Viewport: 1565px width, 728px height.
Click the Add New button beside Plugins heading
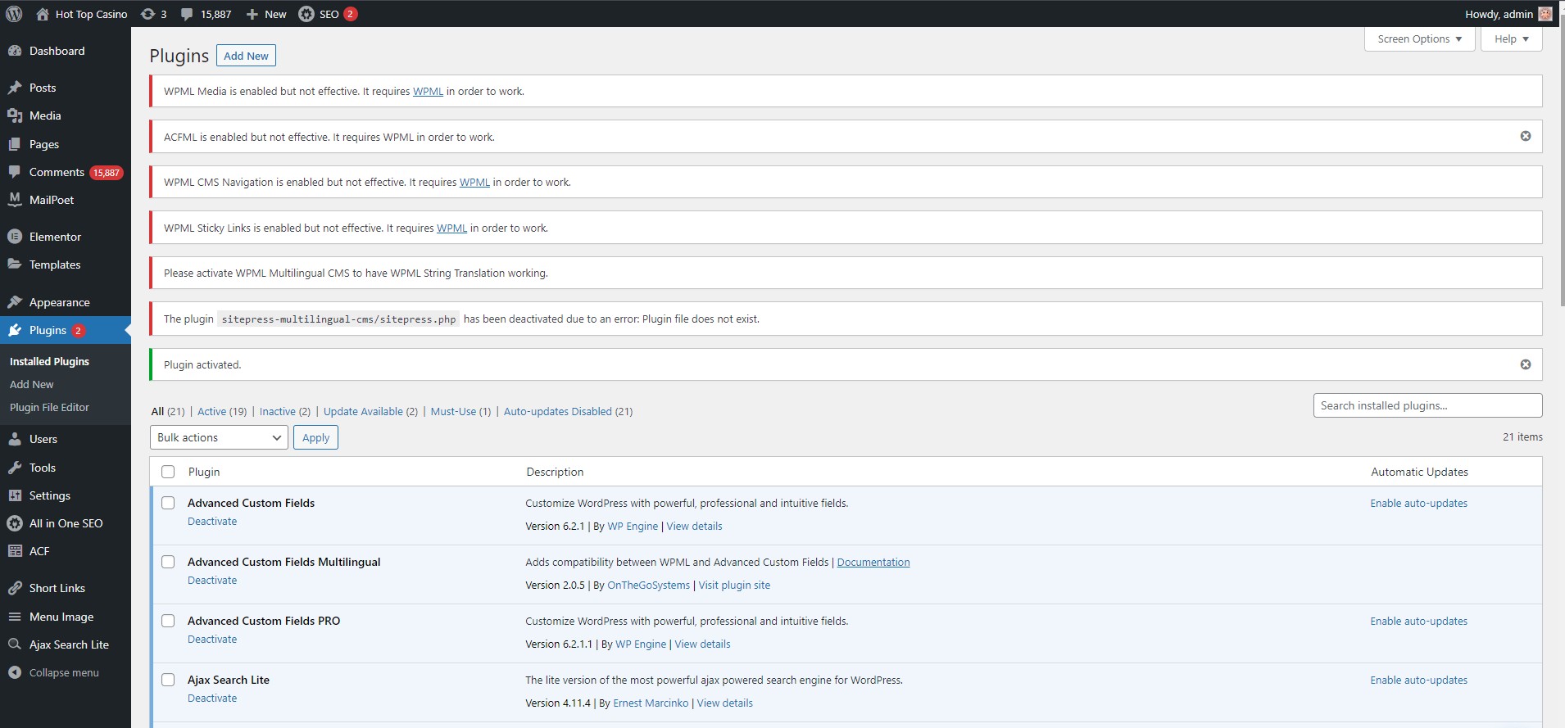click(x=246, y=56)
